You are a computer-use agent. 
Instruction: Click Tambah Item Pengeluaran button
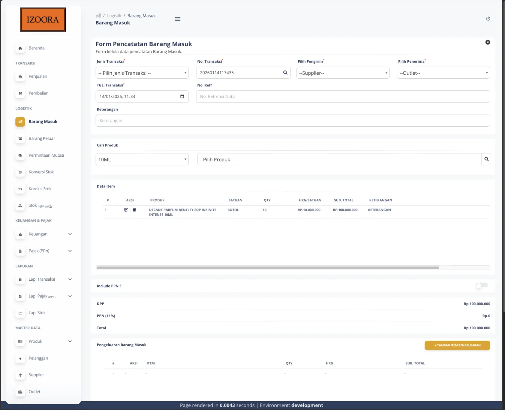(x=457, y=345)
